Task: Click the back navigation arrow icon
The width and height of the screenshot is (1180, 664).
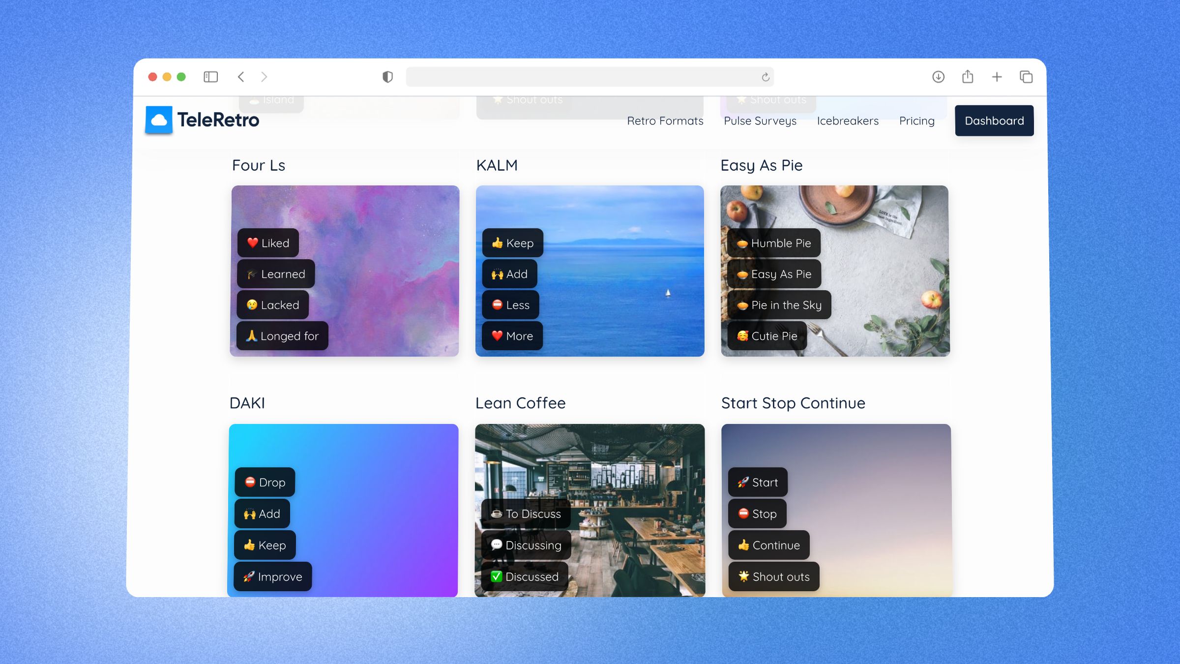Action: 241,76
